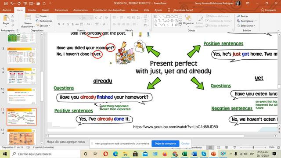Switch to the Revisar tab
Screen dimensions: 281x158
click(134, 10)
